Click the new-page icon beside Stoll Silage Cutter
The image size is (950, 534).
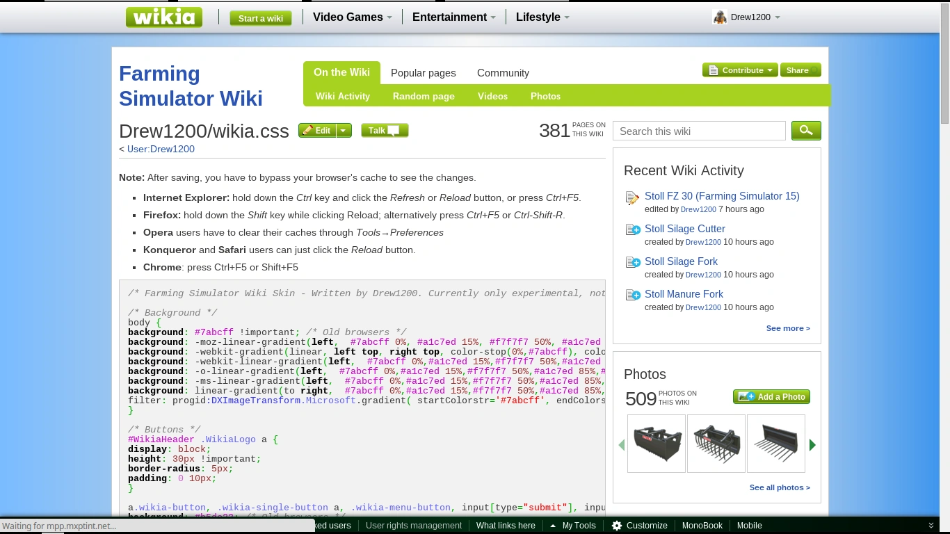pos(633,229)
